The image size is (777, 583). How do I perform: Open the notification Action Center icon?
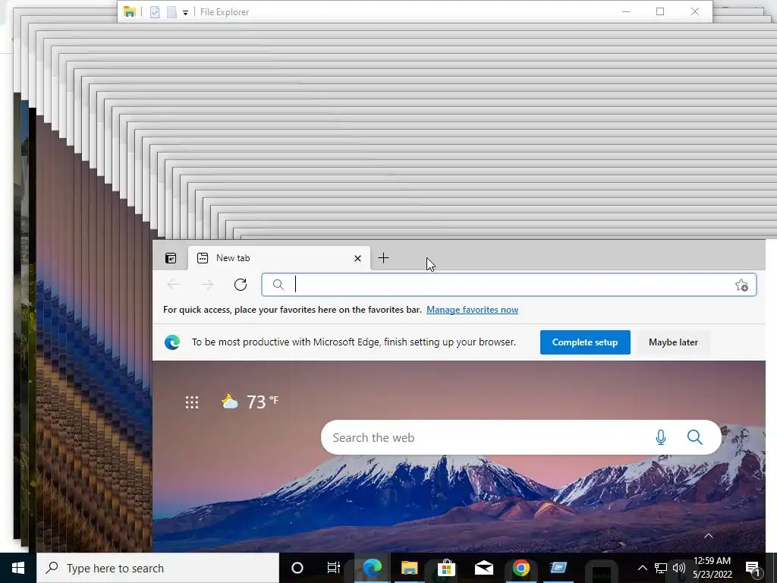click(x=753, y=568)
